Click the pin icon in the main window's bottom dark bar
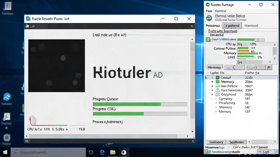 [27, 141]
